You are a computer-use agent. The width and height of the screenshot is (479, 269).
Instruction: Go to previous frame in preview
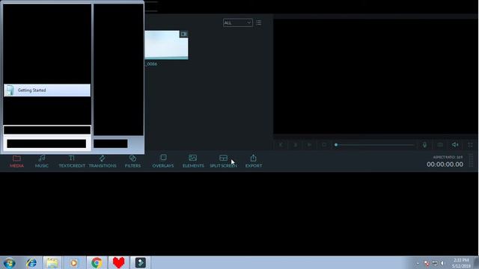click(x=281, y=145)
